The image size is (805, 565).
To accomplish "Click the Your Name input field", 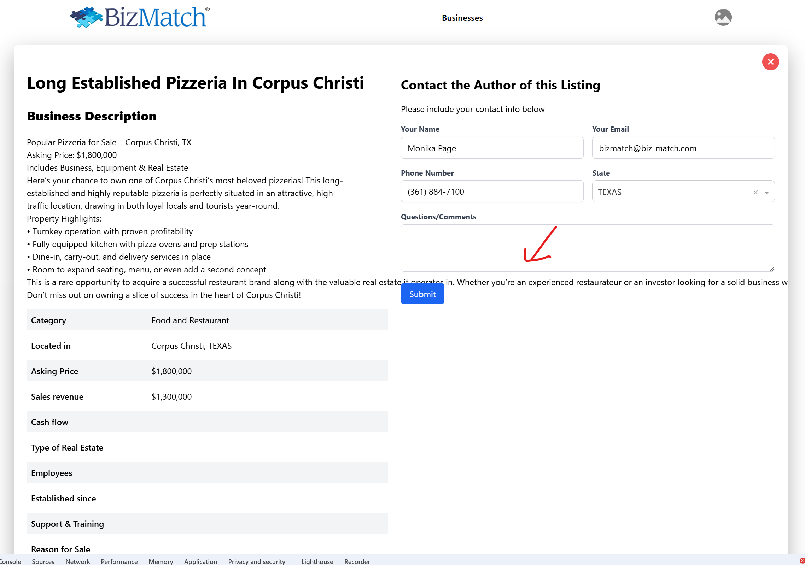I will [x=492, y=148].
